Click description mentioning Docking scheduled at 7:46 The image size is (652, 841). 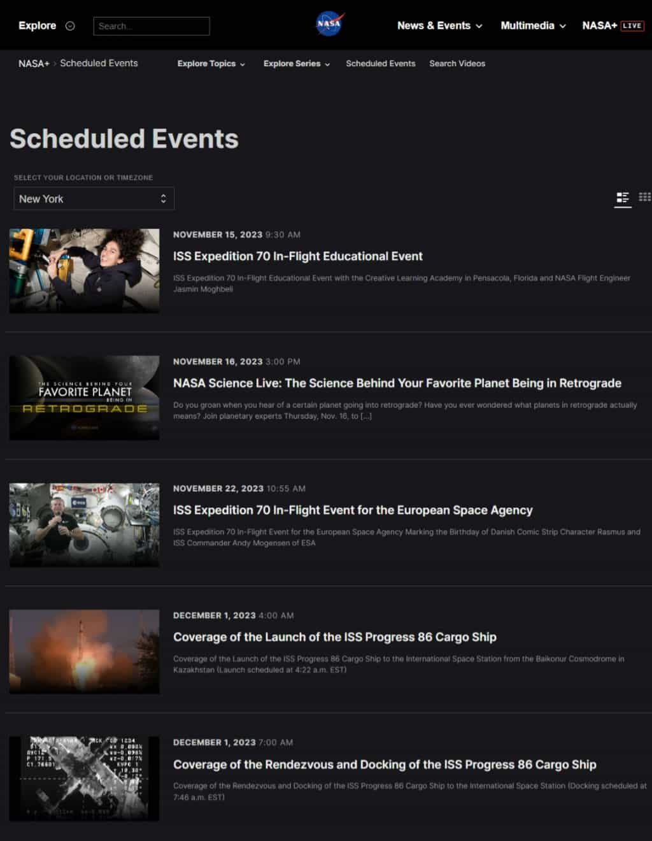coord(410,791)
